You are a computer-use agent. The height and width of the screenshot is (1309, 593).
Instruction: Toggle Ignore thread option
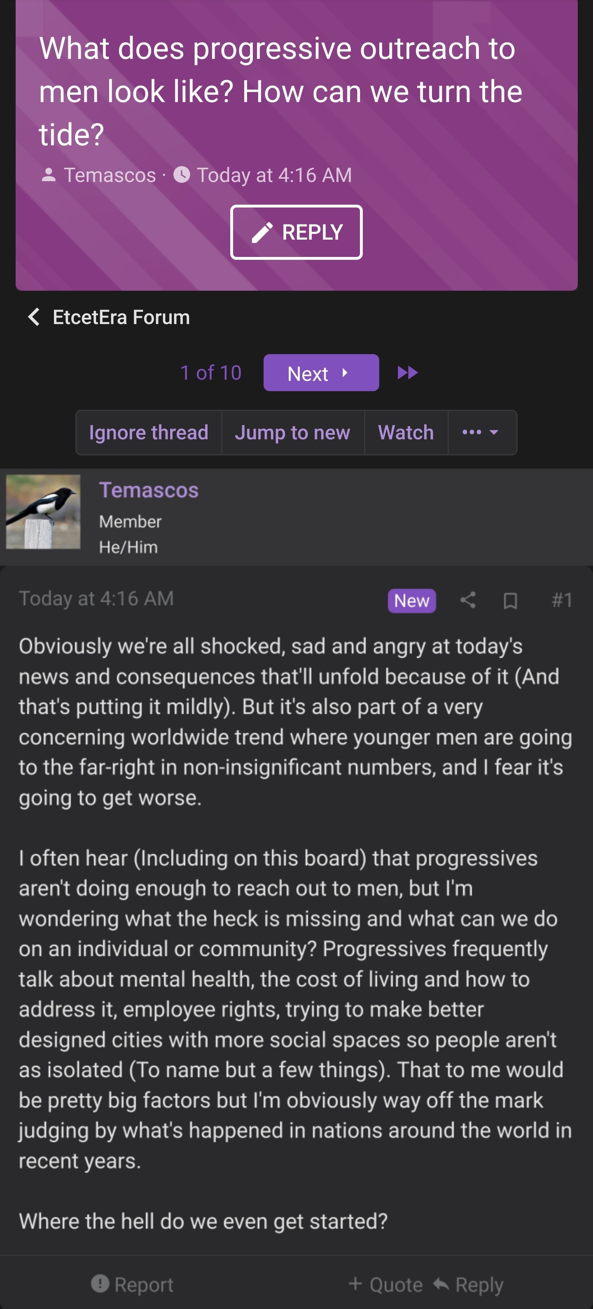[148, 432]
